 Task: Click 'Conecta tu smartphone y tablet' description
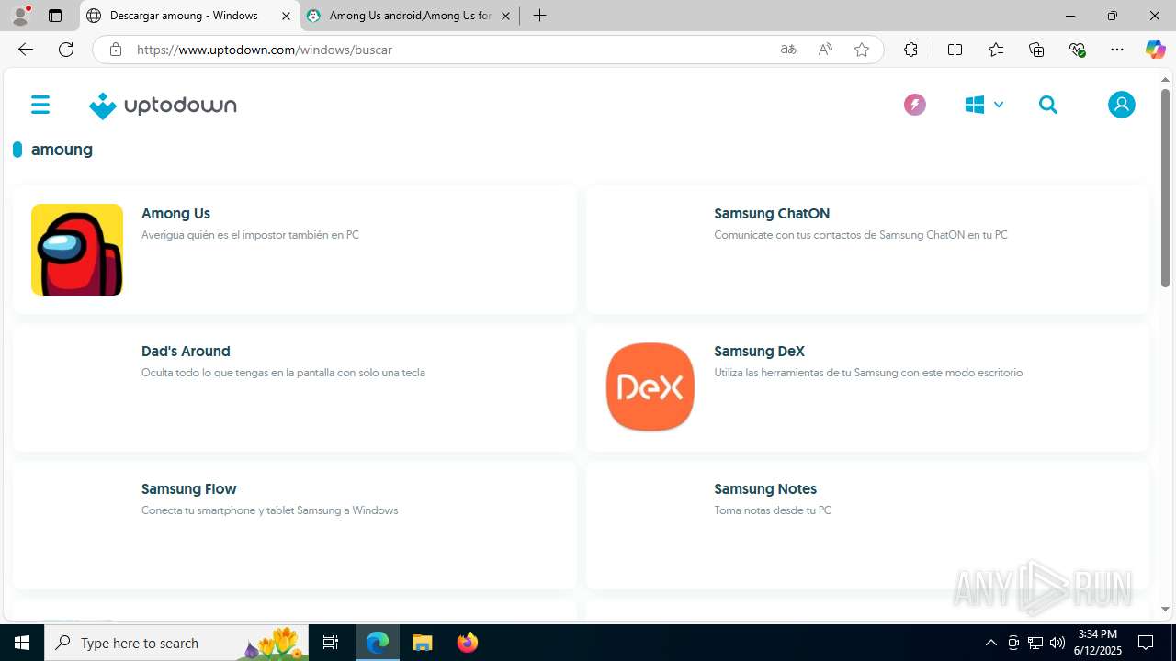pyautogui.click(x=269, y=510)
